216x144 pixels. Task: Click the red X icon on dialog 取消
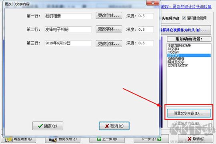(x=107, y=126)
